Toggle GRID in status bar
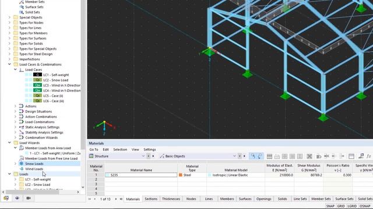 [341, 206]
